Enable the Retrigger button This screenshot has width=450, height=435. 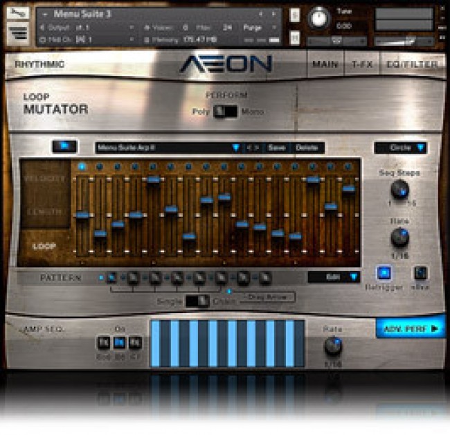384,274
